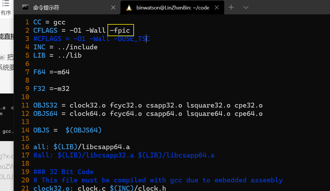
Task: Click line number 7 in the gutter
Action: coord(27,72)
